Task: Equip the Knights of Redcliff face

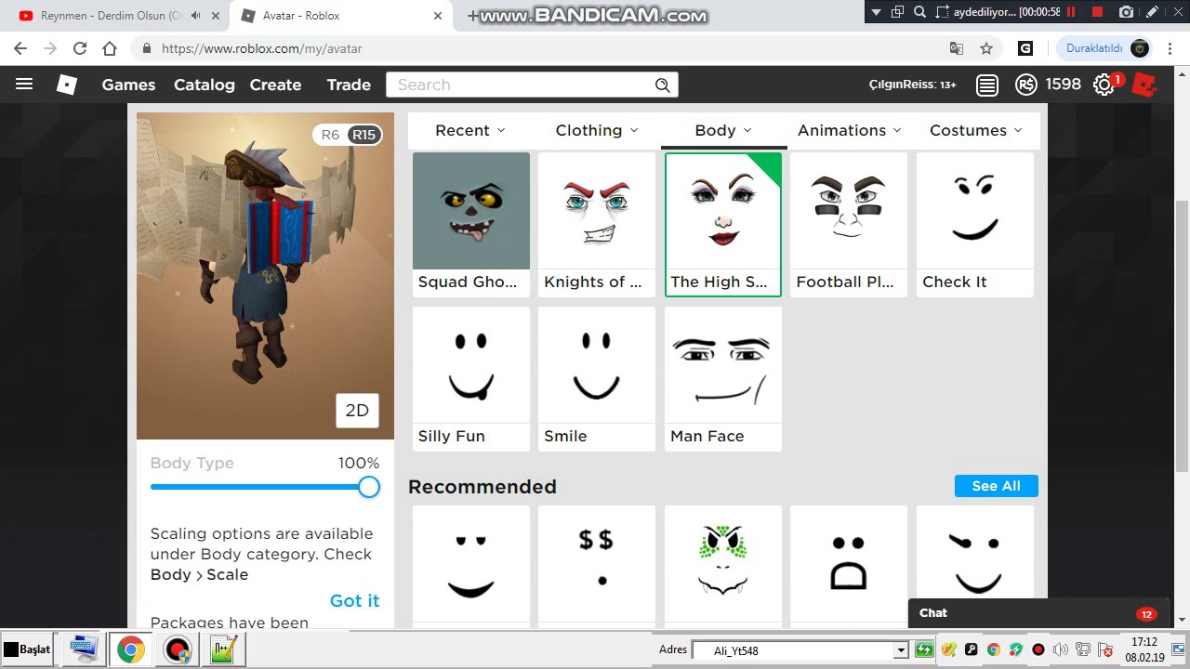Action: coord(597,224)
